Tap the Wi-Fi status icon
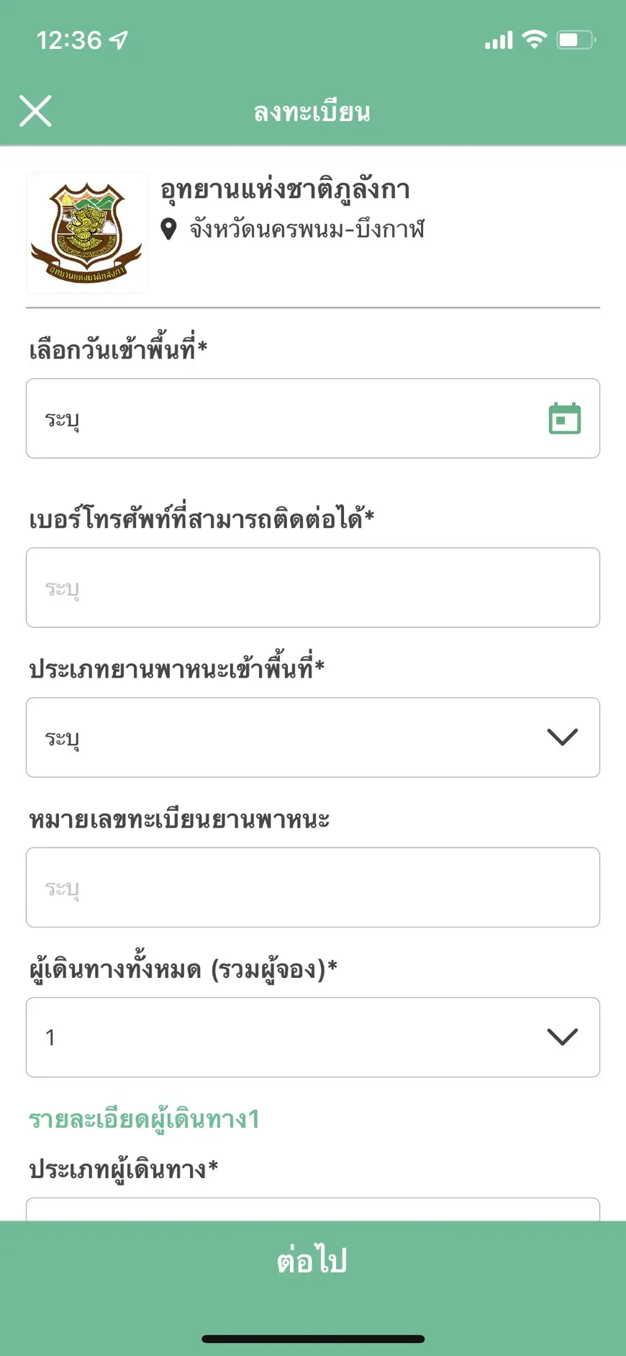 click(x=534, y=40)
